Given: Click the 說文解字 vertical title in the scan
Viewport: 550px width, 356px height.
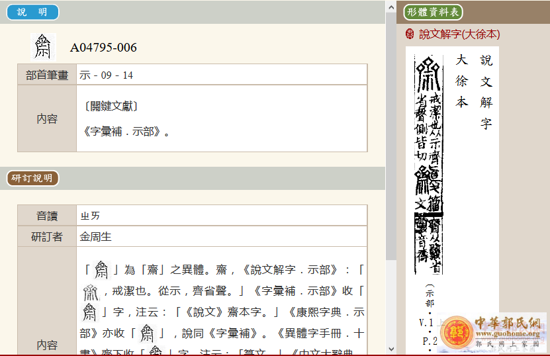Looking at the screenshot, I should 486,92.
